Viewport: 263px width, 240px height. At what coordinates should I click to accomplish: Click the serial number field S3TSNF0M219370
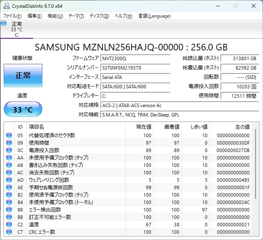pos(135,68)
